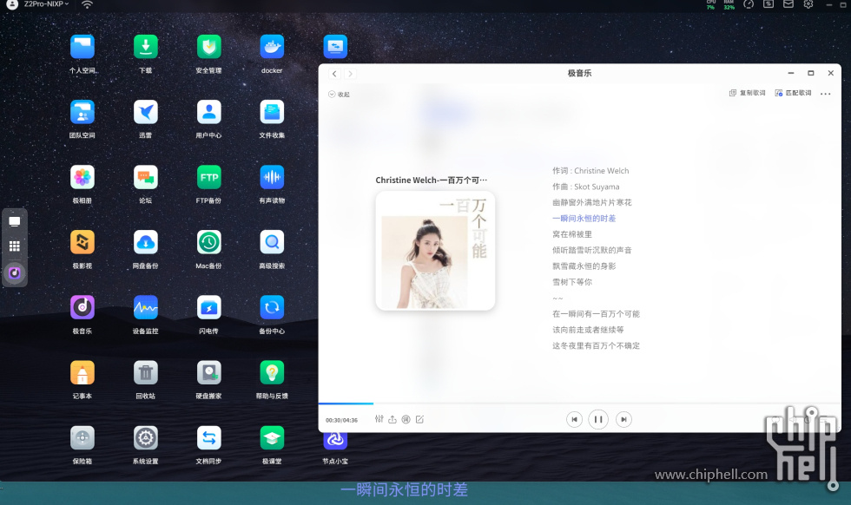
Task: Navigate back in 极音乐 window
Action: [x=334, y=74]
